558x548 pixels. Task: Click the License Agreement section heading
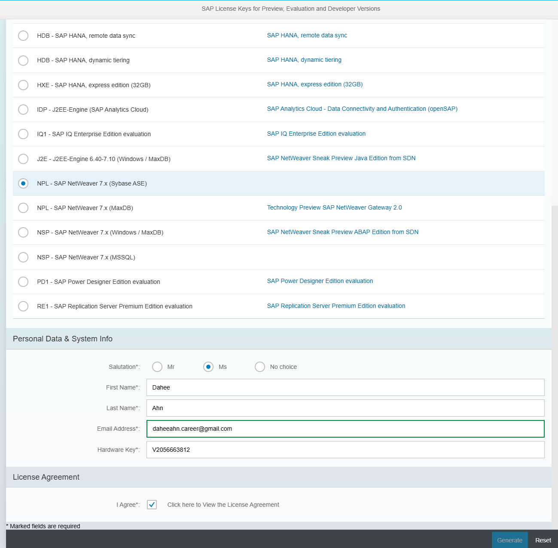(46, 477)
